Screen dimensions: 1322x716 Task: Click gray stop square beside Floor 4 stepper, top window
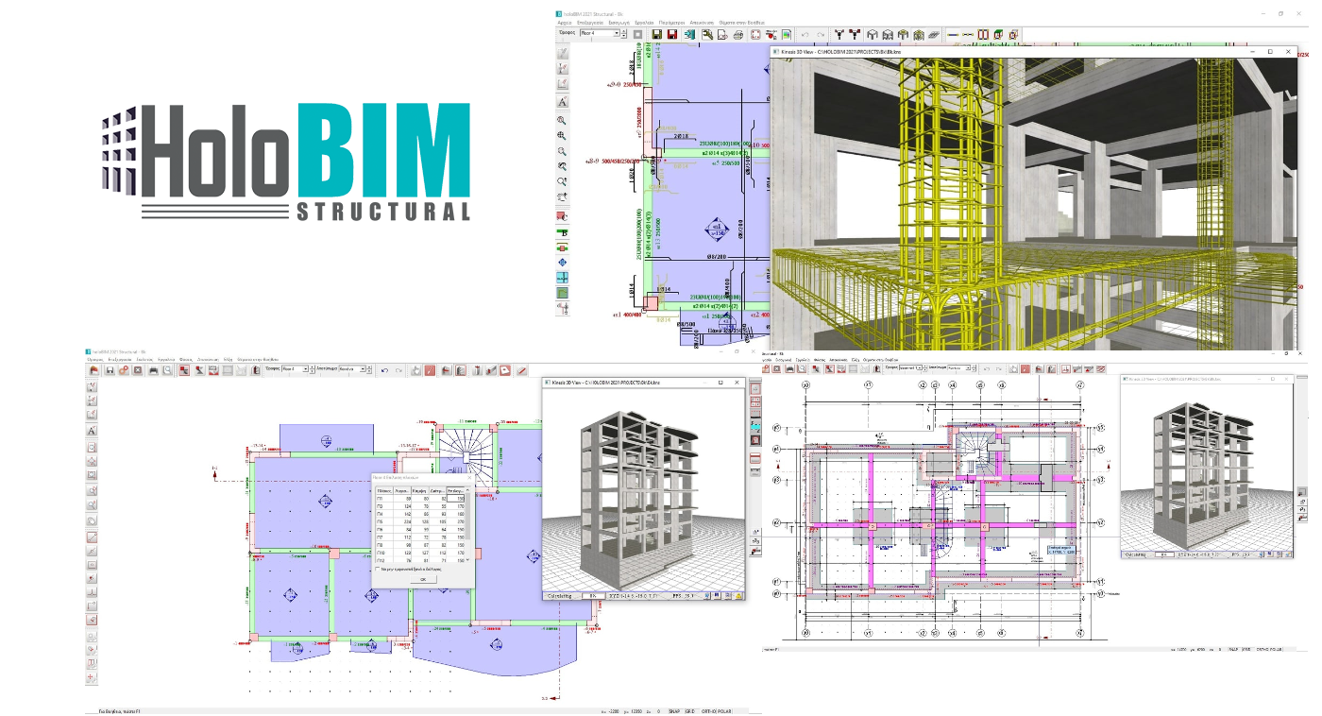tap(637, 34)
